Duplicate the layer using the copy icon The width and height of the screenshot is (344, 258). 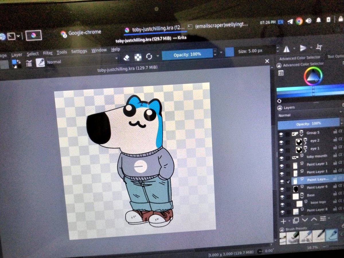(296, 220)
